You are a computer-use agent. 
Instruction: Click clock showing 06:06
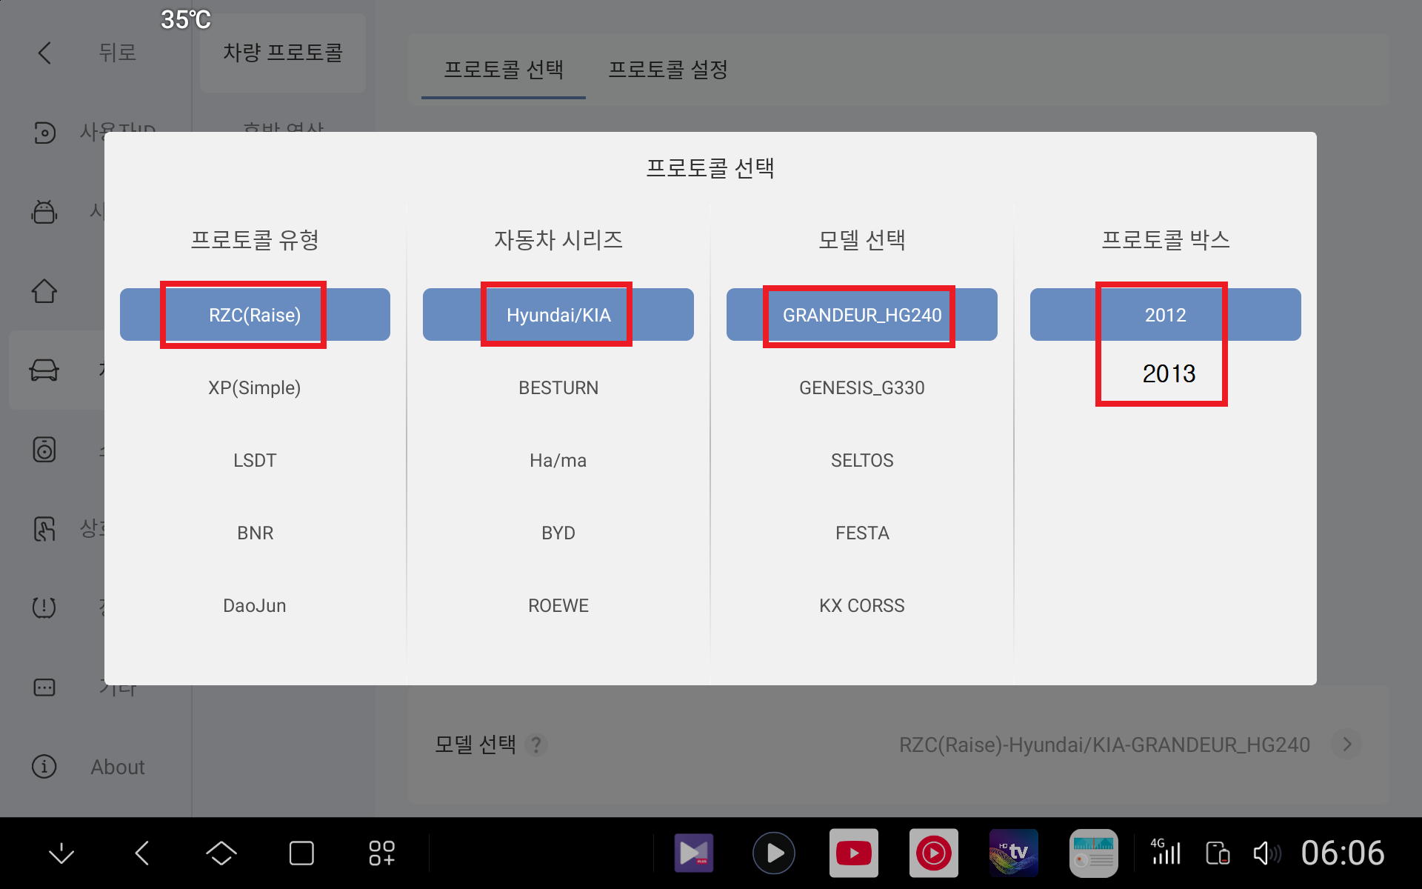1343,853
